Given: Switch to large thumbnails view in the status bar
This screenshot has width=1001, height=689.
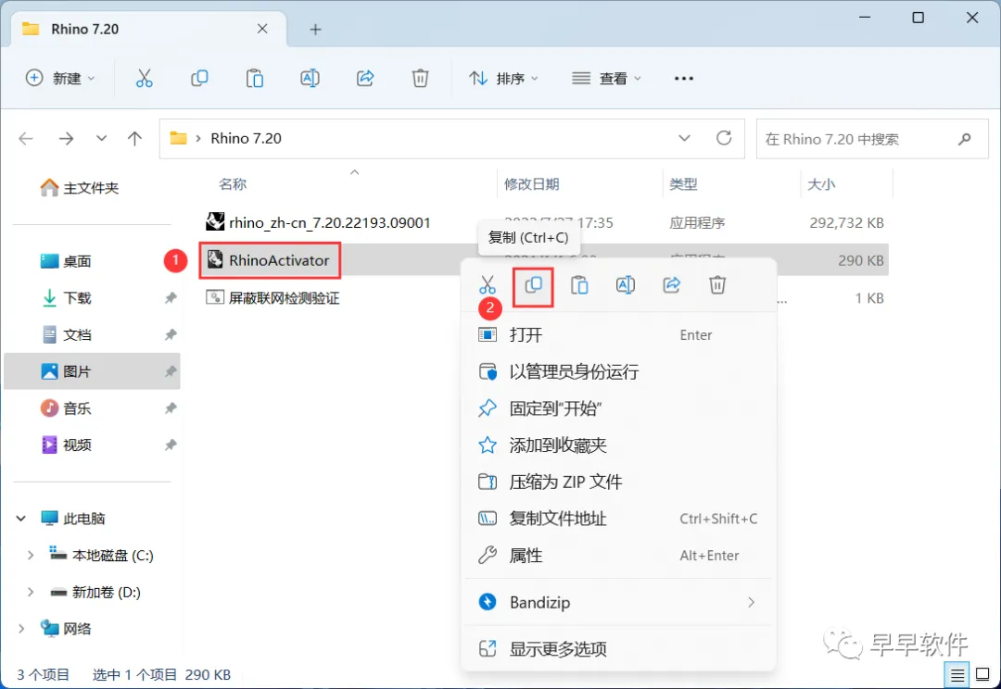Looking at the screenshot, I should click(x=983, y=674).
